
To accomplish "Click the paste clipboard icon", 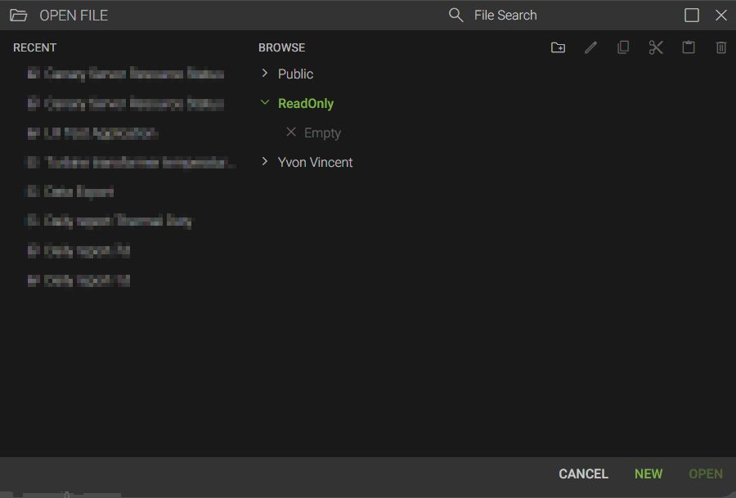I will 689,47.
